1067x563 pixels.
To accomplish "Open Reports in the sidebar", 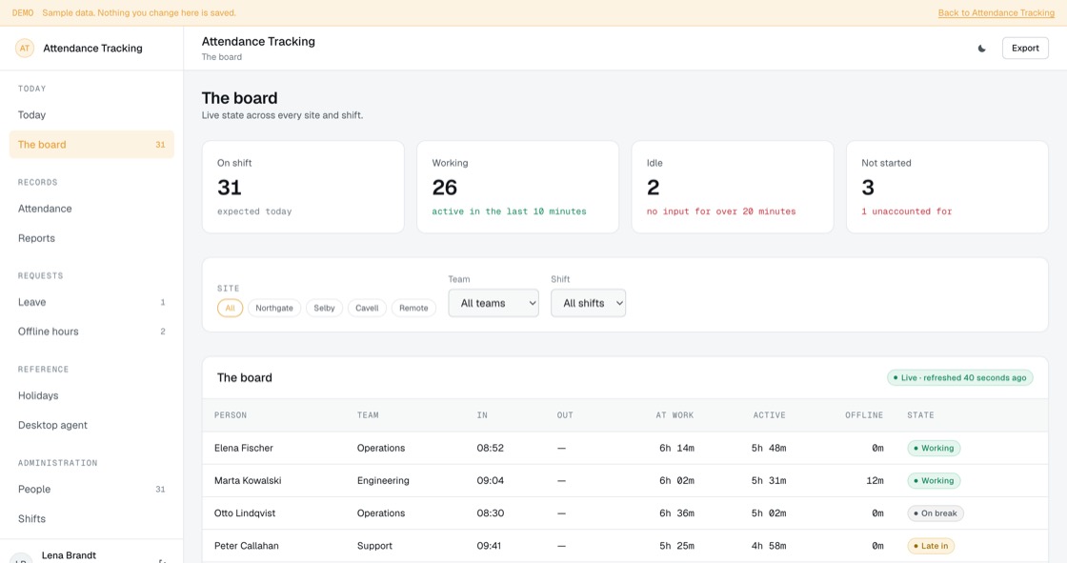I will tap(91, 238).
